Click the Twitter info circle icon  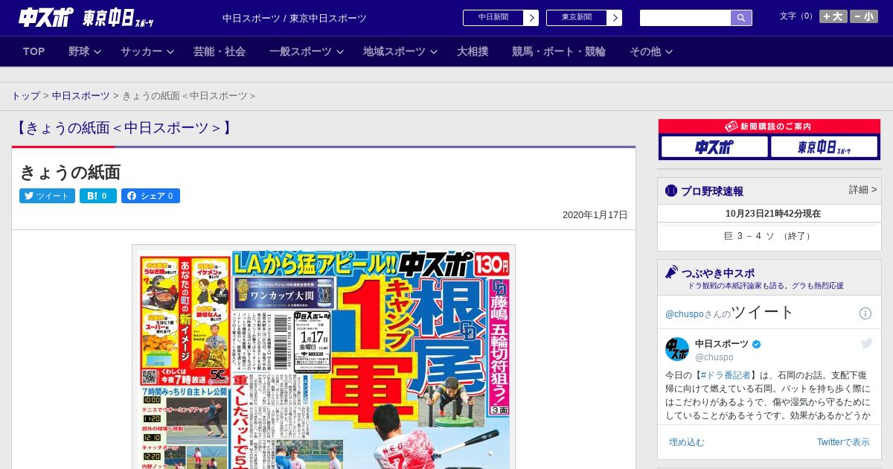(x=865, y=313)
